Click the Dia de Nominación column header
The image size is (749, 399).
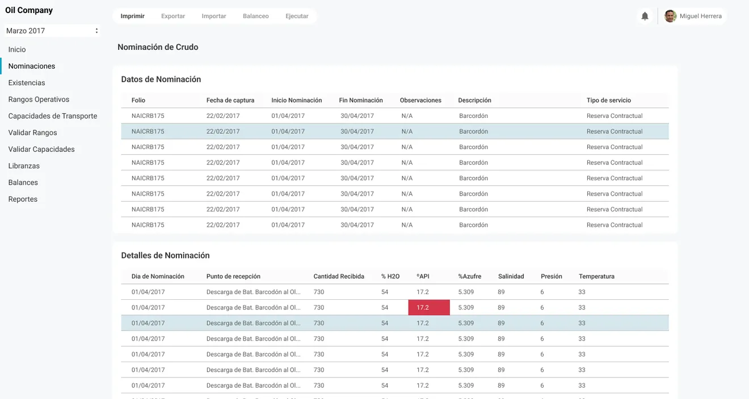(x=158, y=277)
